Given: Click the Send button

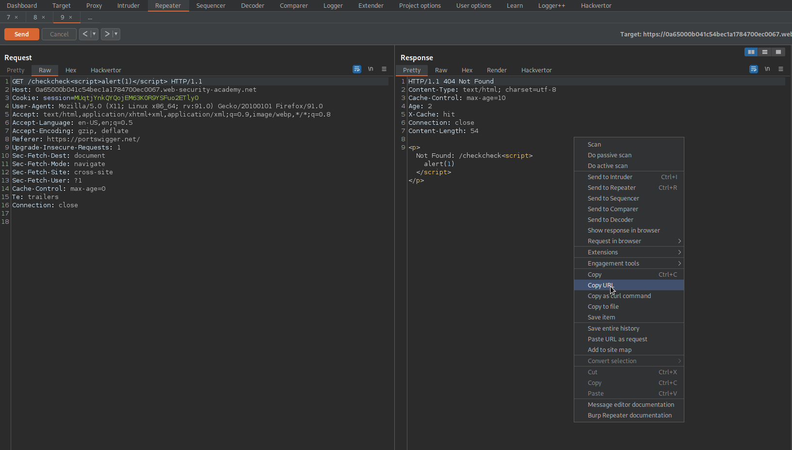Looking at the screenshot, I should 22,34.
